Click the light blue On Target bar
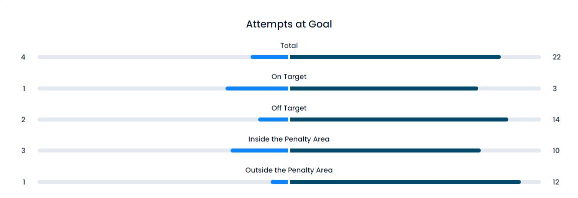 click(x=257, y=88)
